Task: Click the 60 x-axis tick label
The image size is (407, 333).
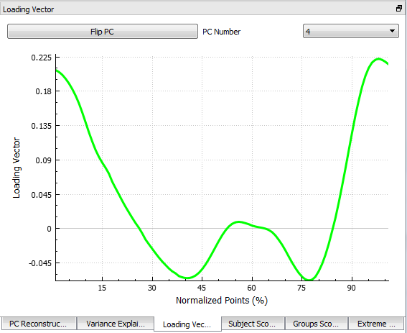Action: point(251,288)
